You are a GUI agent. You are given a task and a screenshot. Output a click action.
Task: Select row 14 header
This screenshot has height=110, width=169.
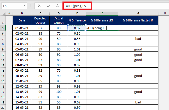point(3,76)
